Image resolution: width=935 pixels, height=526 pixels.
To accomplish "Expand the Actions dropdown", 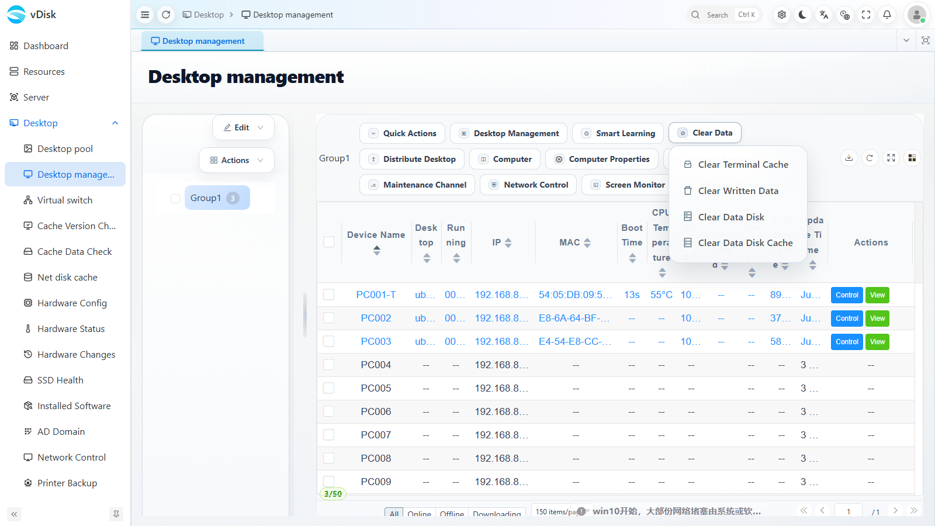I will [x=237, y=160].
